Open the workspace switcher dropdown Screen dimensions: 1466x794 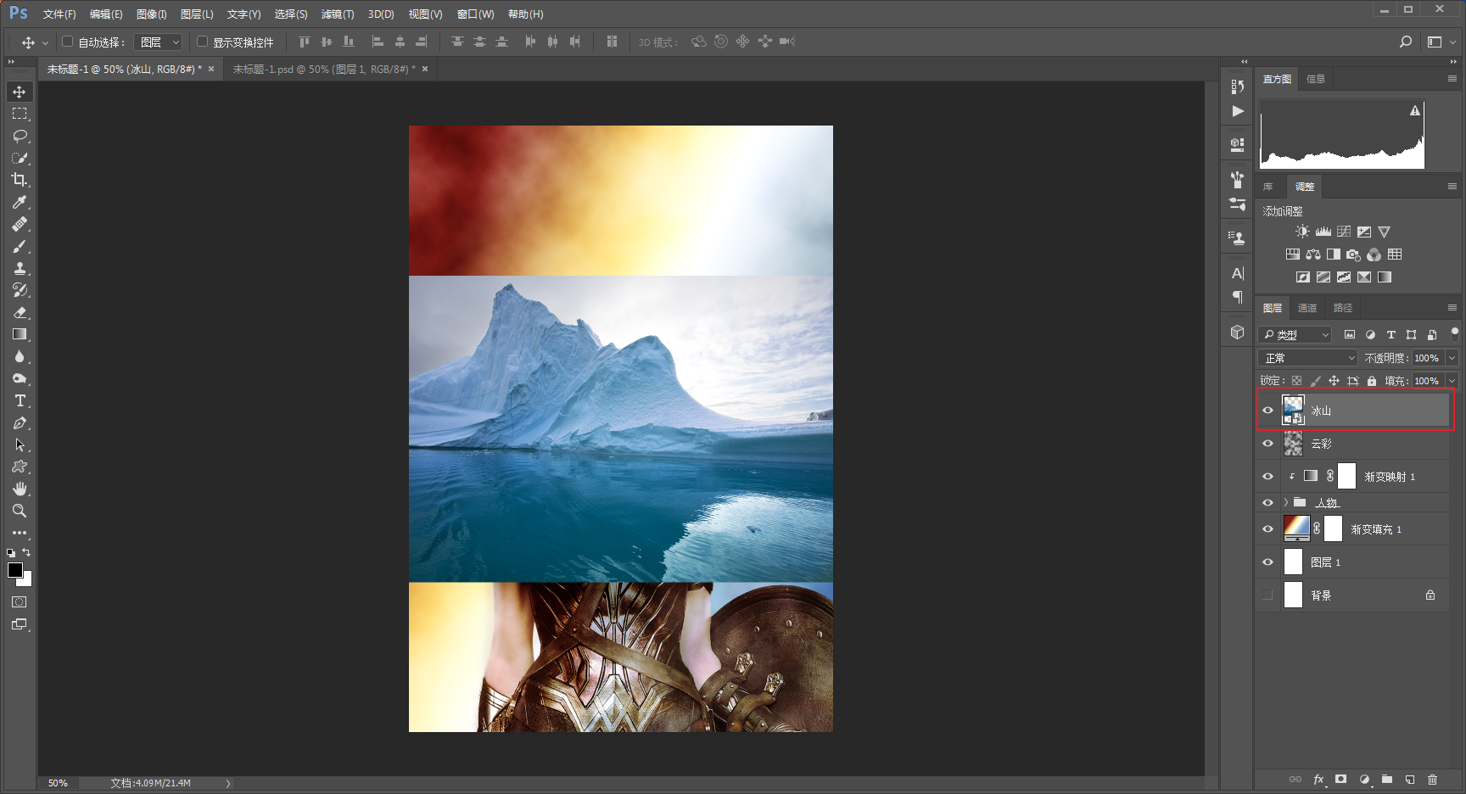[x=1441, y=42]
